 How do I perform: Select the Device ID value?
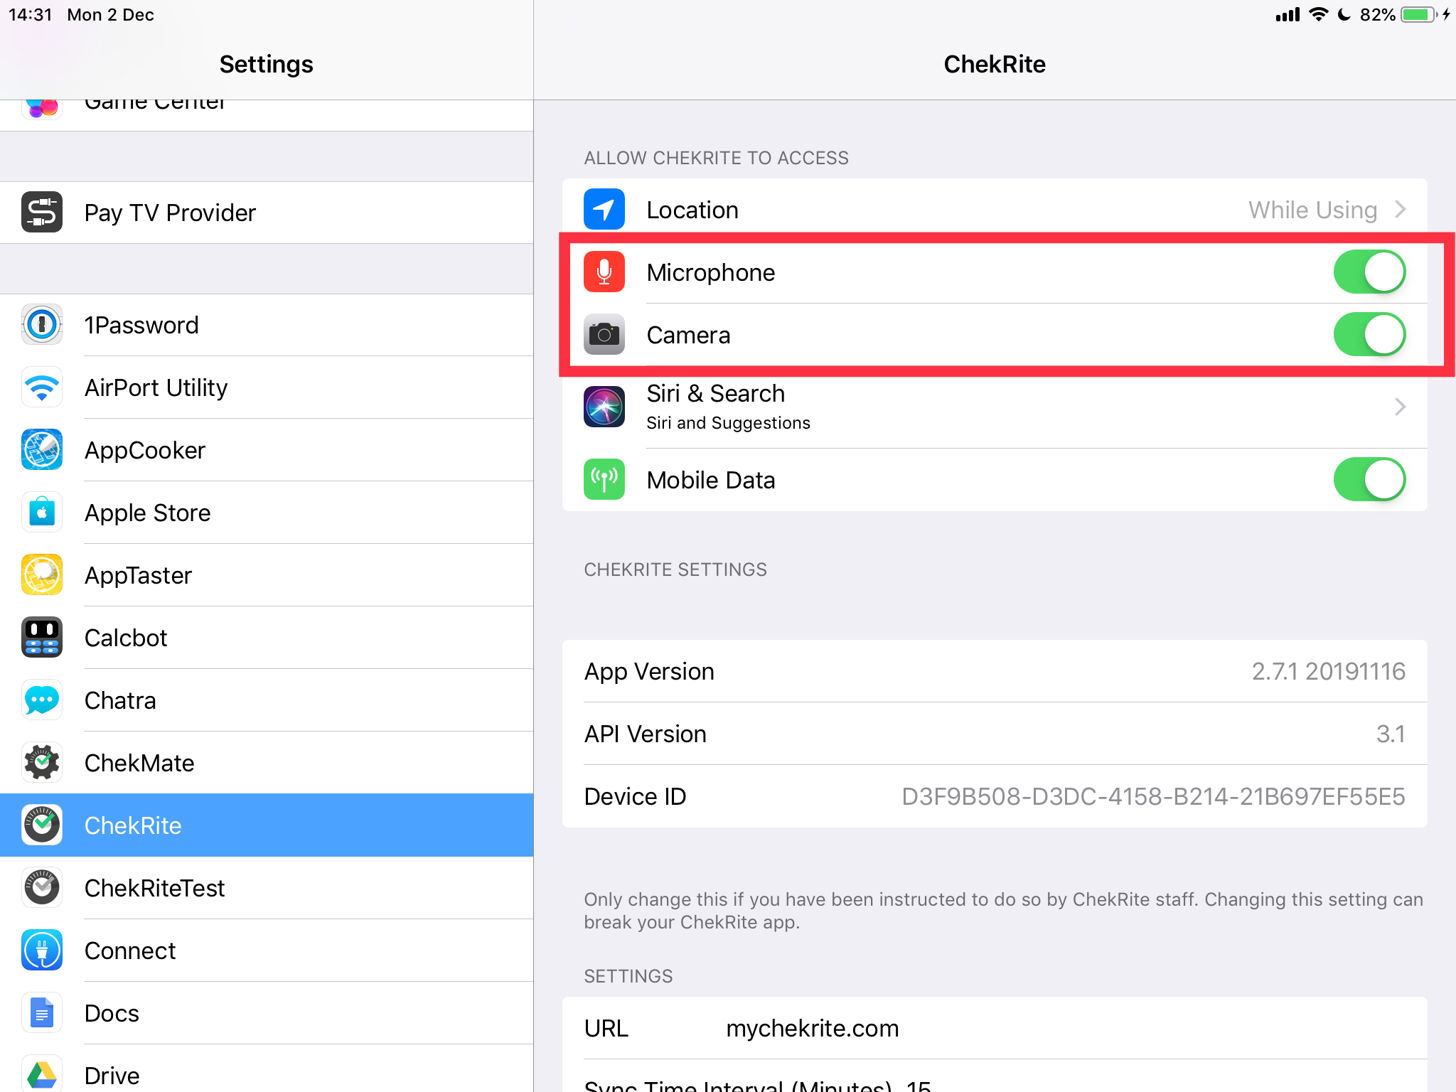point(1153,796)
